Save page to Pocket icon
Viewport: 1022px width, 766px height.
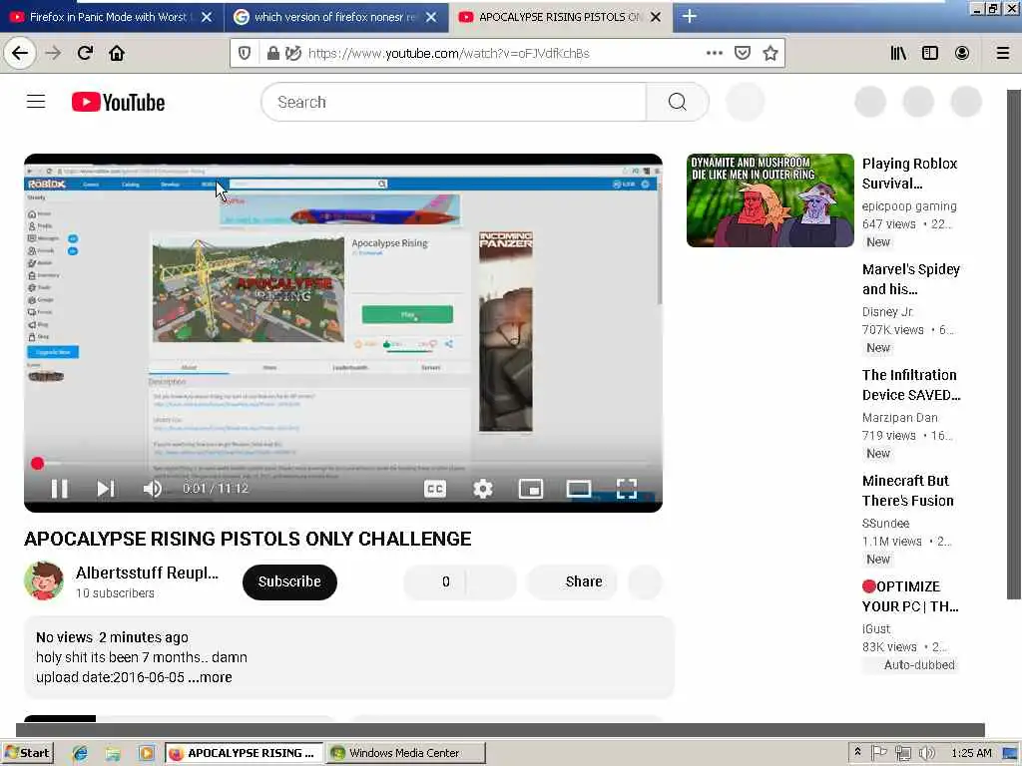(x=743, y=53)
